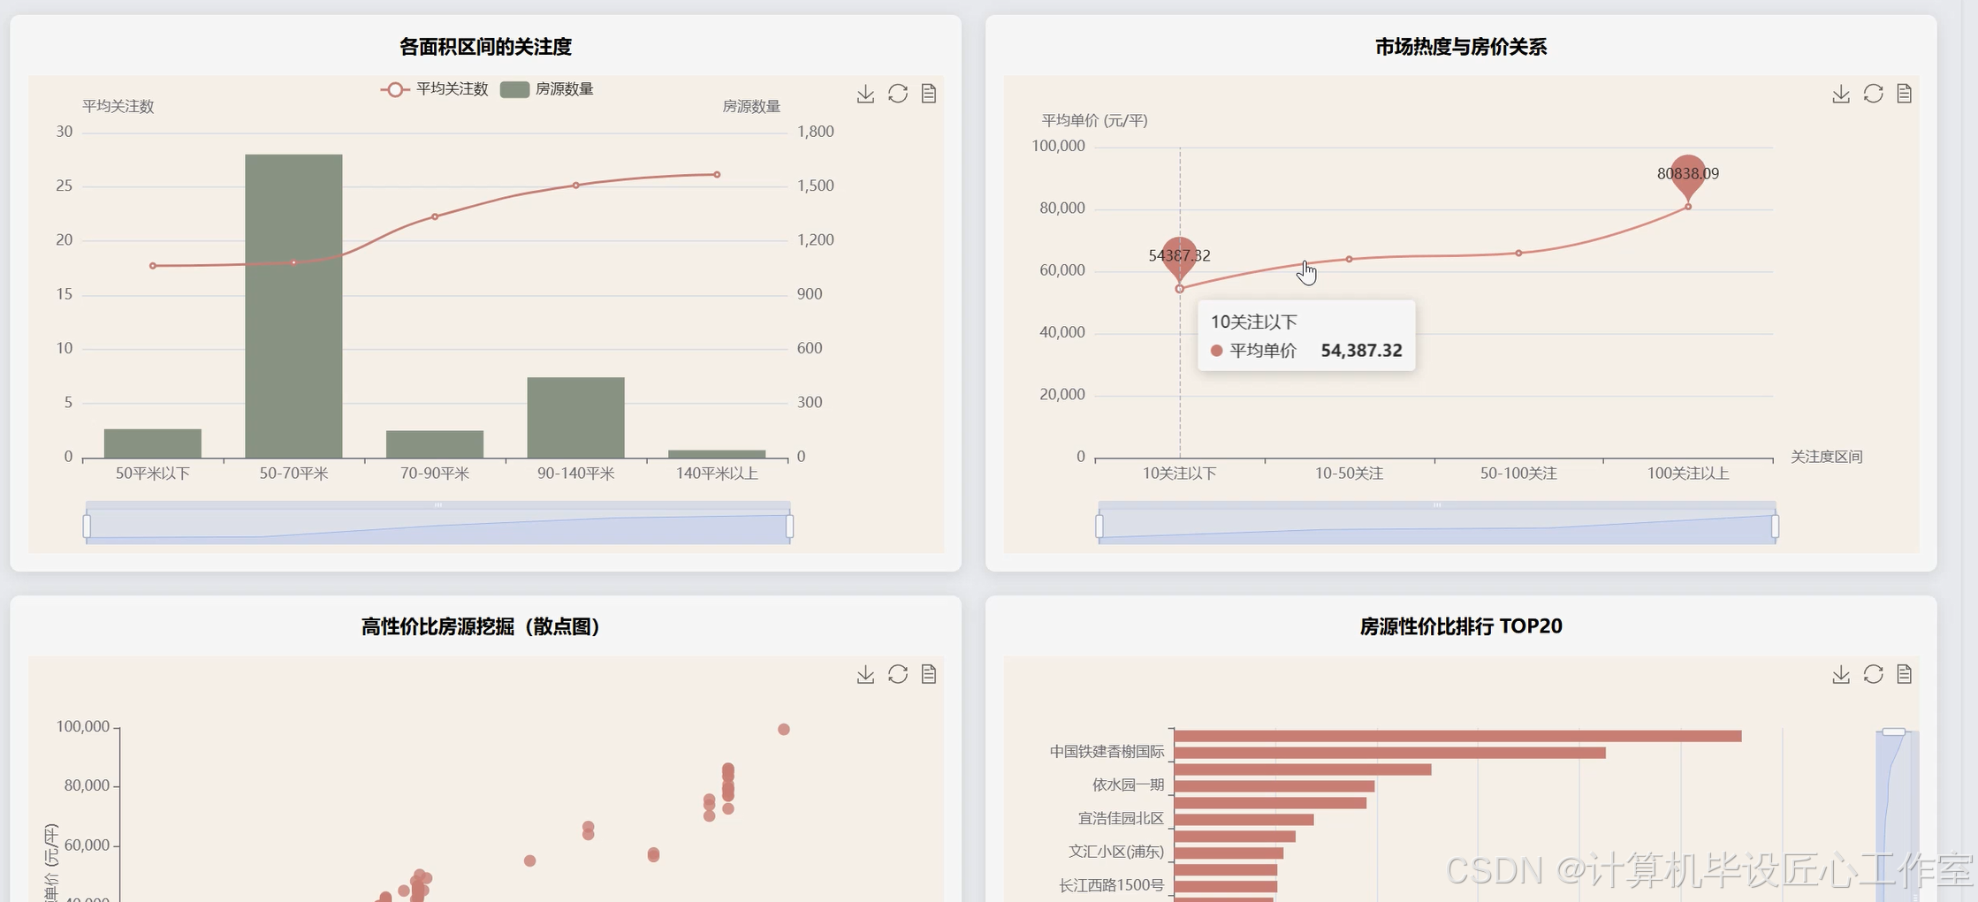Viewport: 1978px width, 902px height.
Task: Restore the high-value scatter plot
Action: tap(897, 674)
